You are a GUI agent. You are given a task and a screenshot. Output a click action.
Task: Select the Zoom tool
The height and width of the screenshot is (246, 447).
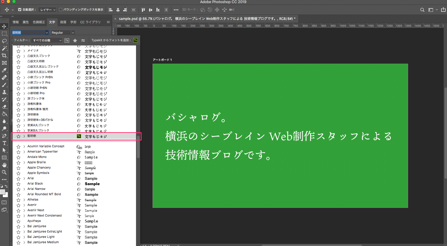(4, 172)
